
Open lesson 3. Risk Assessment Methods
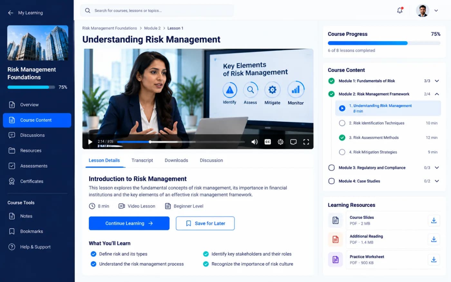click(388, 138)
